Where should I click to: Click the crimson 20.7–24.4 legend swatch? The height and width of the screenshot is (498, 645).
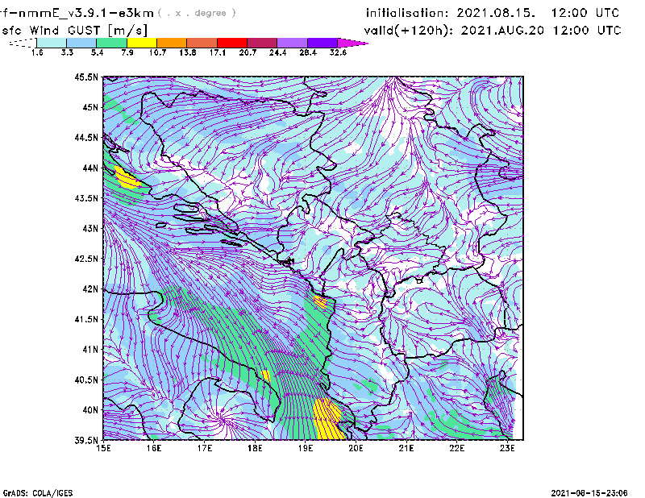[x=262, y=43]
